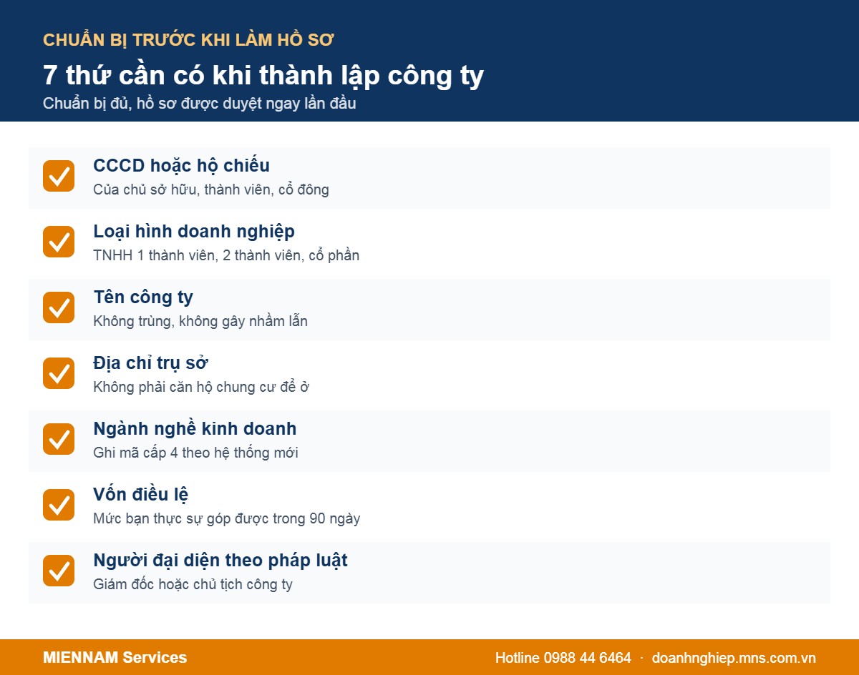The image size is (859, 675).
Task: Click heading Người đại diện theo pháp luật
Action: (x=220, y=561)
